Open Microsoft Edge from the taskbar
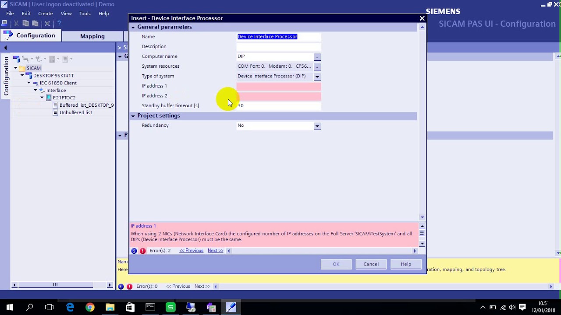The image size is (561, 315). coord(70,307)
